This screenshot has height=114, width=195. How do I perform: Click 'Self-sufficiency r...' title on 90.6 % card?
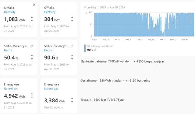pyautogui.click(x=56, y=46)
